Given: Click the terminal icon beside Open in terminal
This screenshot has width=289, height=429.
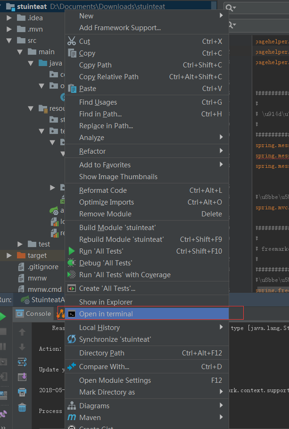Looking at the screenshot, I should 72,314.
